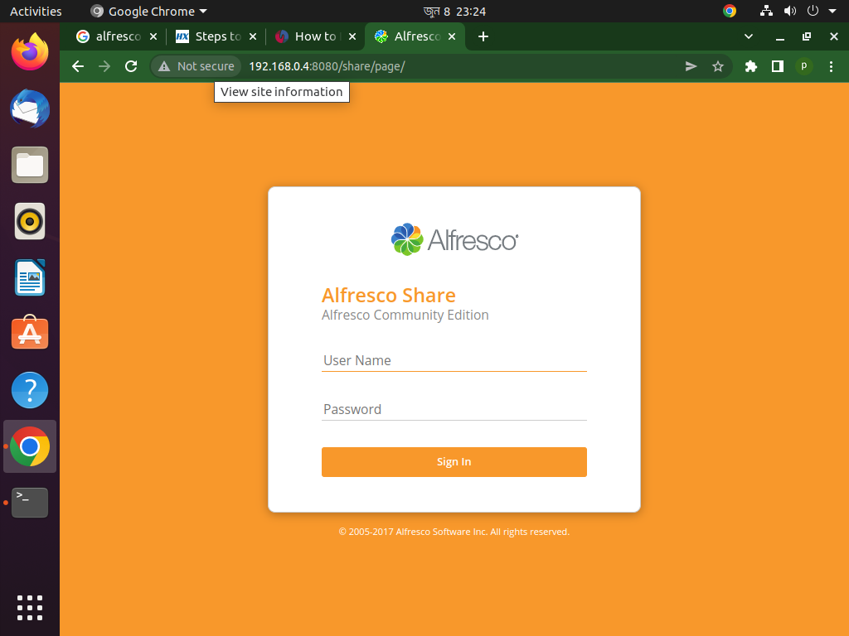
Task: Click the address bar URL text
Action: (x=327, y=66)
